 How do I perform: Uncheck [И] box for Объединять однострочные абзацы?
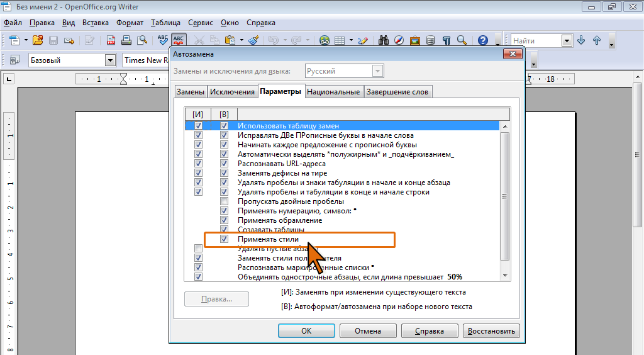coord(198,277)
